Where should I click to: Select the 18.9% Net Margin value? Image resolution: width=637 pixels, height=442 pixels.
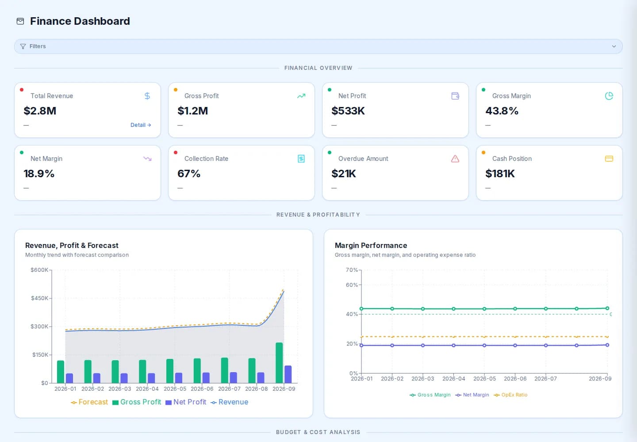pyautogui.click(x=39, y=174)
